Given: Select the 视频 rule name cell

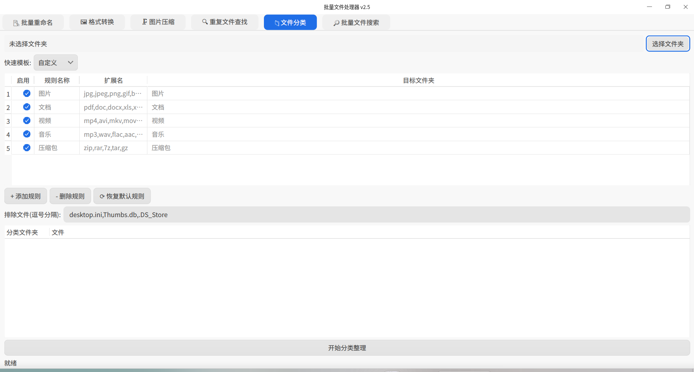Looking at the screenshot, I should (57, 121).
